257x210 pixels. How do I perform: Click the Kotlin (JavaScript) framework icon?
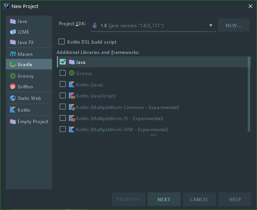[72, 96]
